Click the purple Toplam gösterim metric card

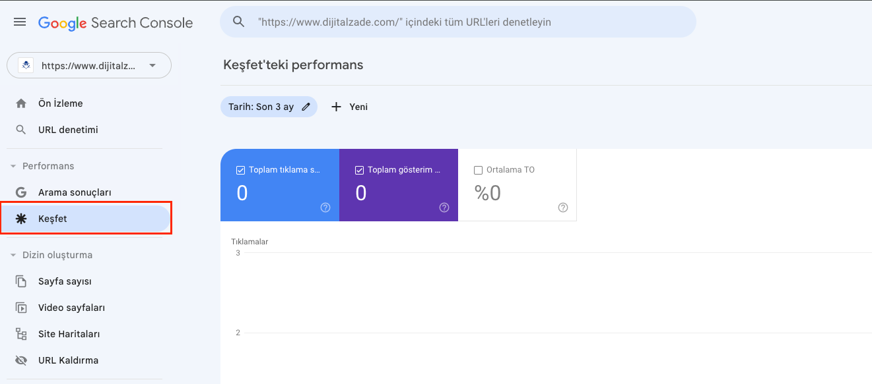point(399,185)
